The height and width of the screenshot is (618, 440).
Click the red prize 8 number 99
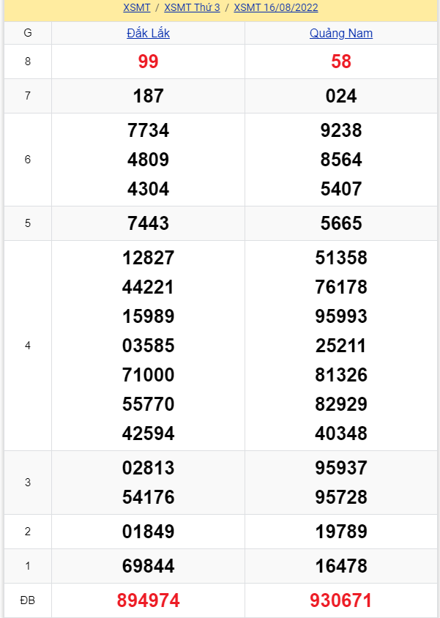pos(148,62)
